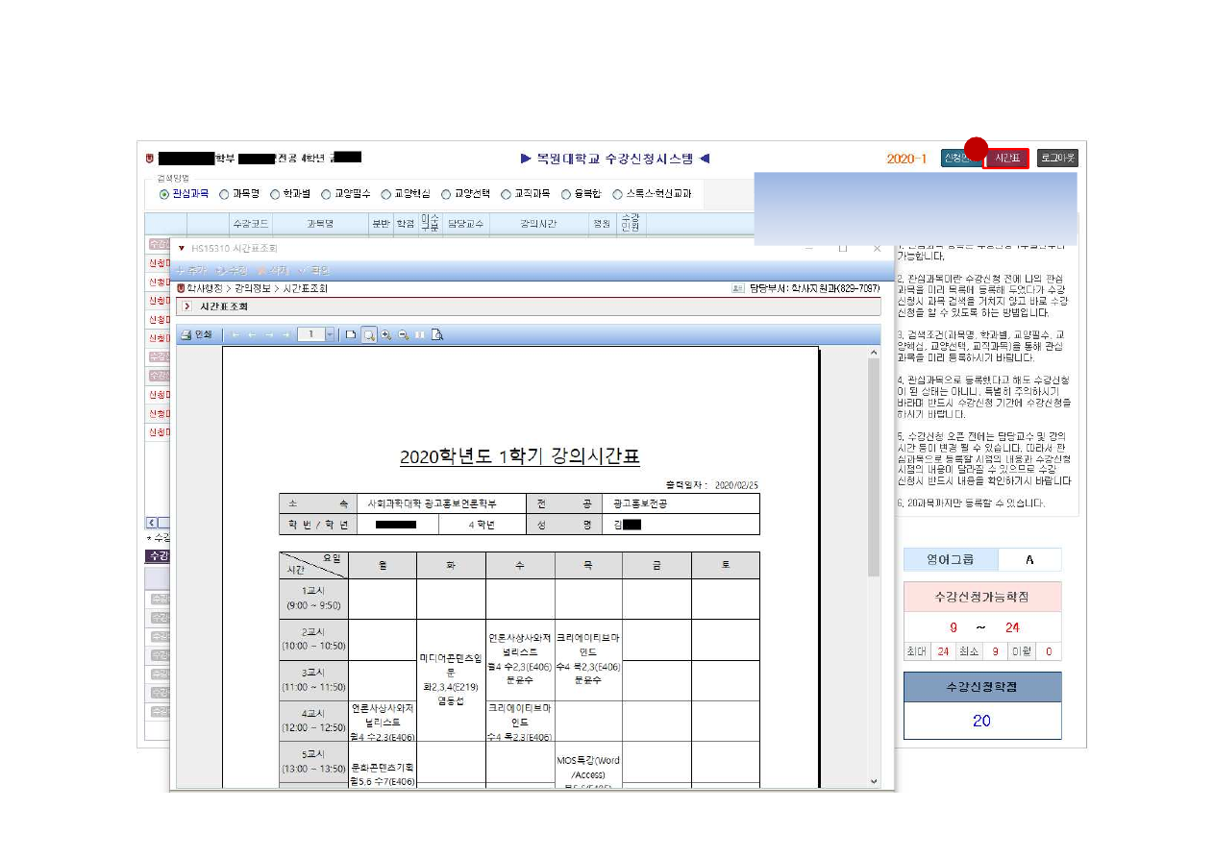
Task: Click scroll down arrow in timetable viewer
Action: (x=874, y=781)
